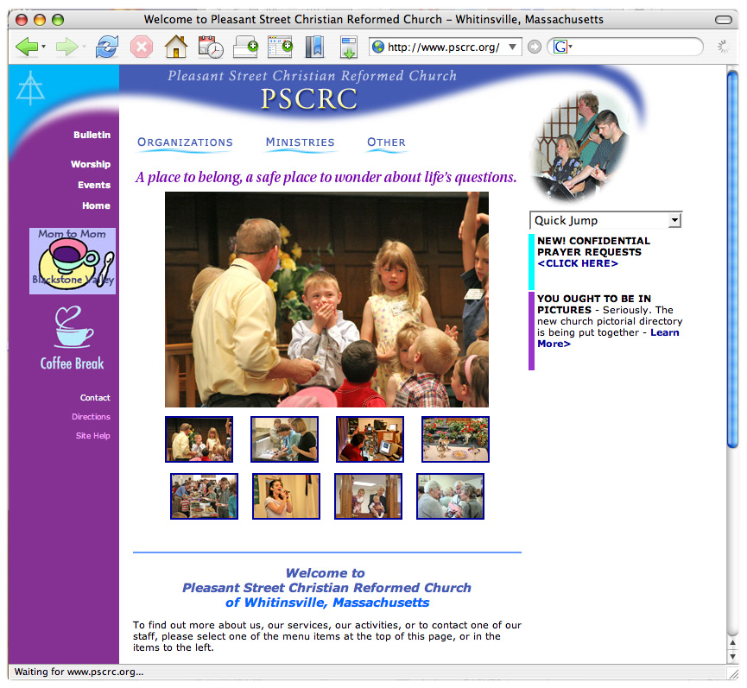Viewport: 747px width, 688px height.
Task: Follow the <CLICK HERE> prayer requests link
Action: 577,263
